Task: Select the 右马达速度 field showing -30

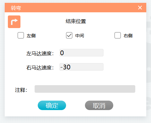Action: point(81,67)
